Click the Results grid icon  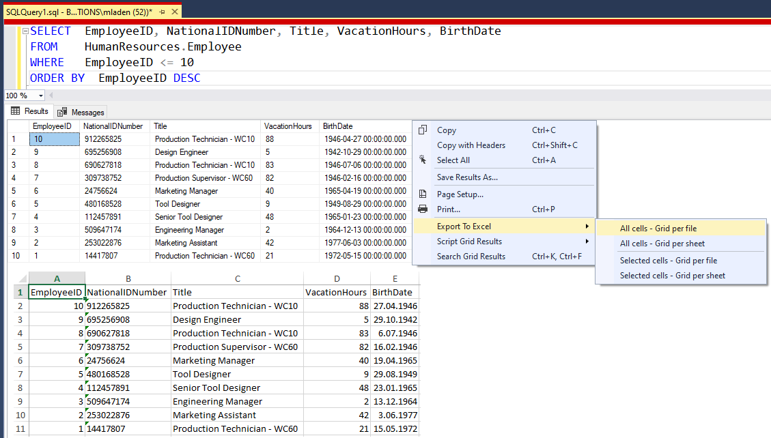point(15,111)
